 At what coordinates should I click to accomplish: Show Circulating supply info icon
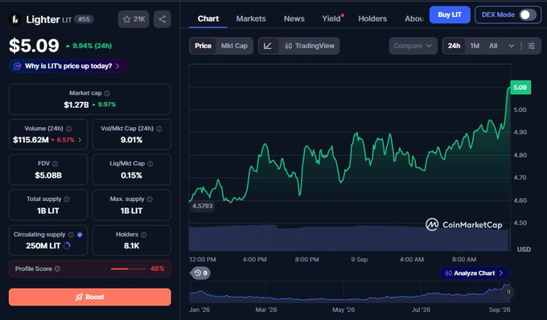point(71,235)
